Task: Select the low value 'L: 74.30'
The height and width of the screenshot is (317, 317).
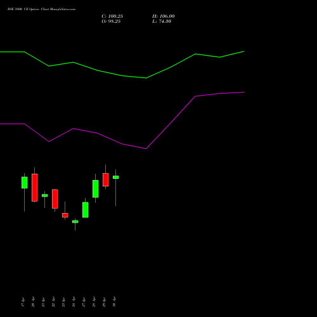Action: 162,22
